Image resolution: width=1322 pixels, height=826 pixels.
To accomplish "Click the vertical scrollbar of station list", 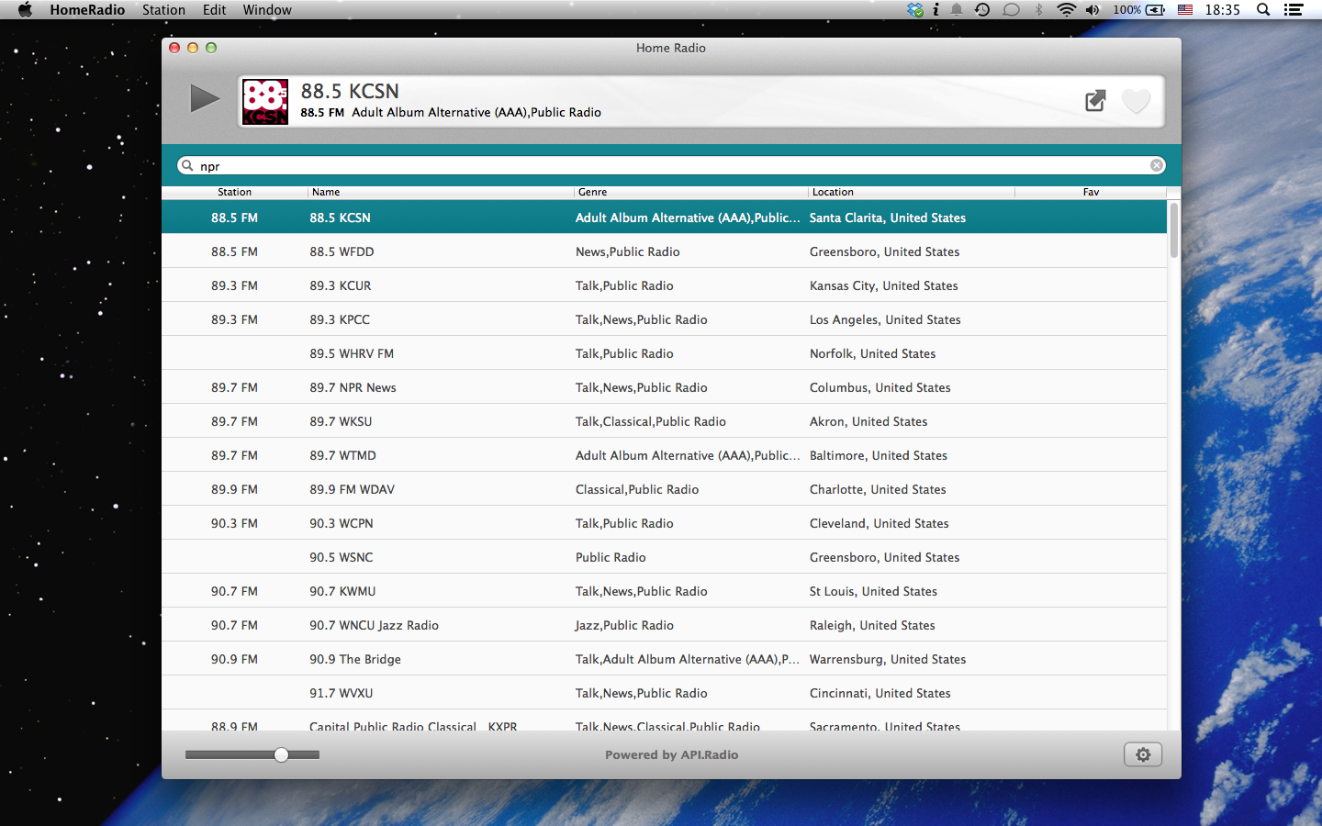I will pyautogui.click(x=1174, y=229).
